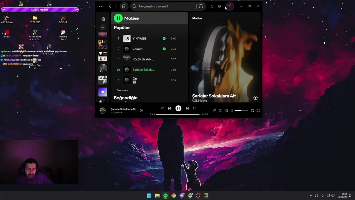The image size is (355, 200).
Task: Open the Liked Songs heart playlist
Action: [x=103, y=92]
